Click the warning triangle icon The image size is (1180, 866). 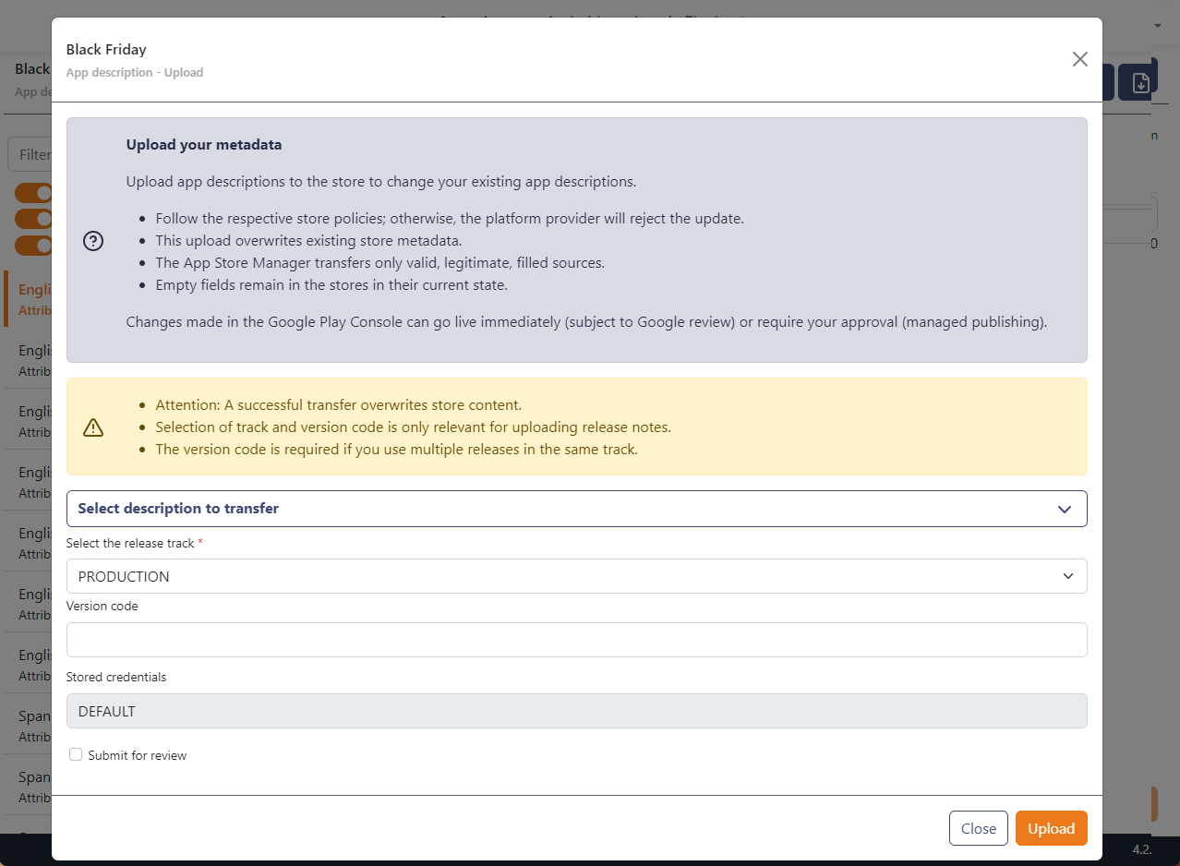point(93,427)
